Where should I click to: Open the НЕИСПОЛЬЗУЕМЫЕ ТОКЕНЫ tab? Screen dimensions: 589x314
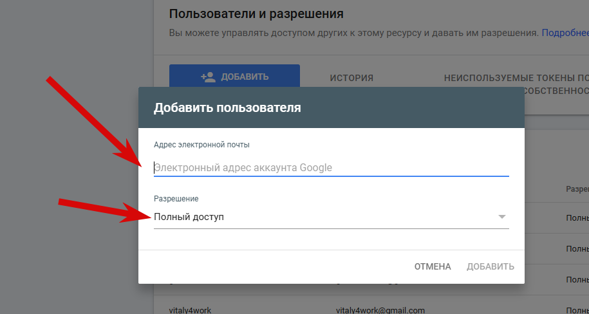tap(516, 78)
